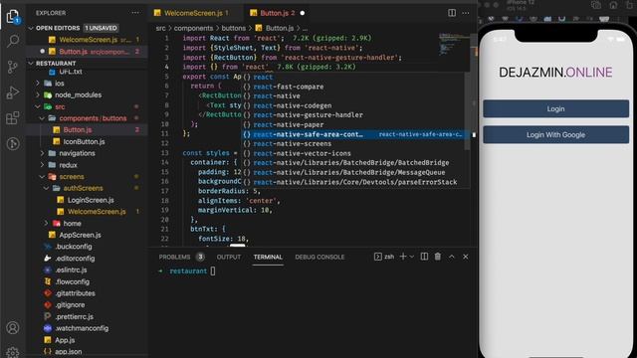This screenshot has width=637, height=358.
Task: Open the Source Control view
Action: tap(13, 67)
